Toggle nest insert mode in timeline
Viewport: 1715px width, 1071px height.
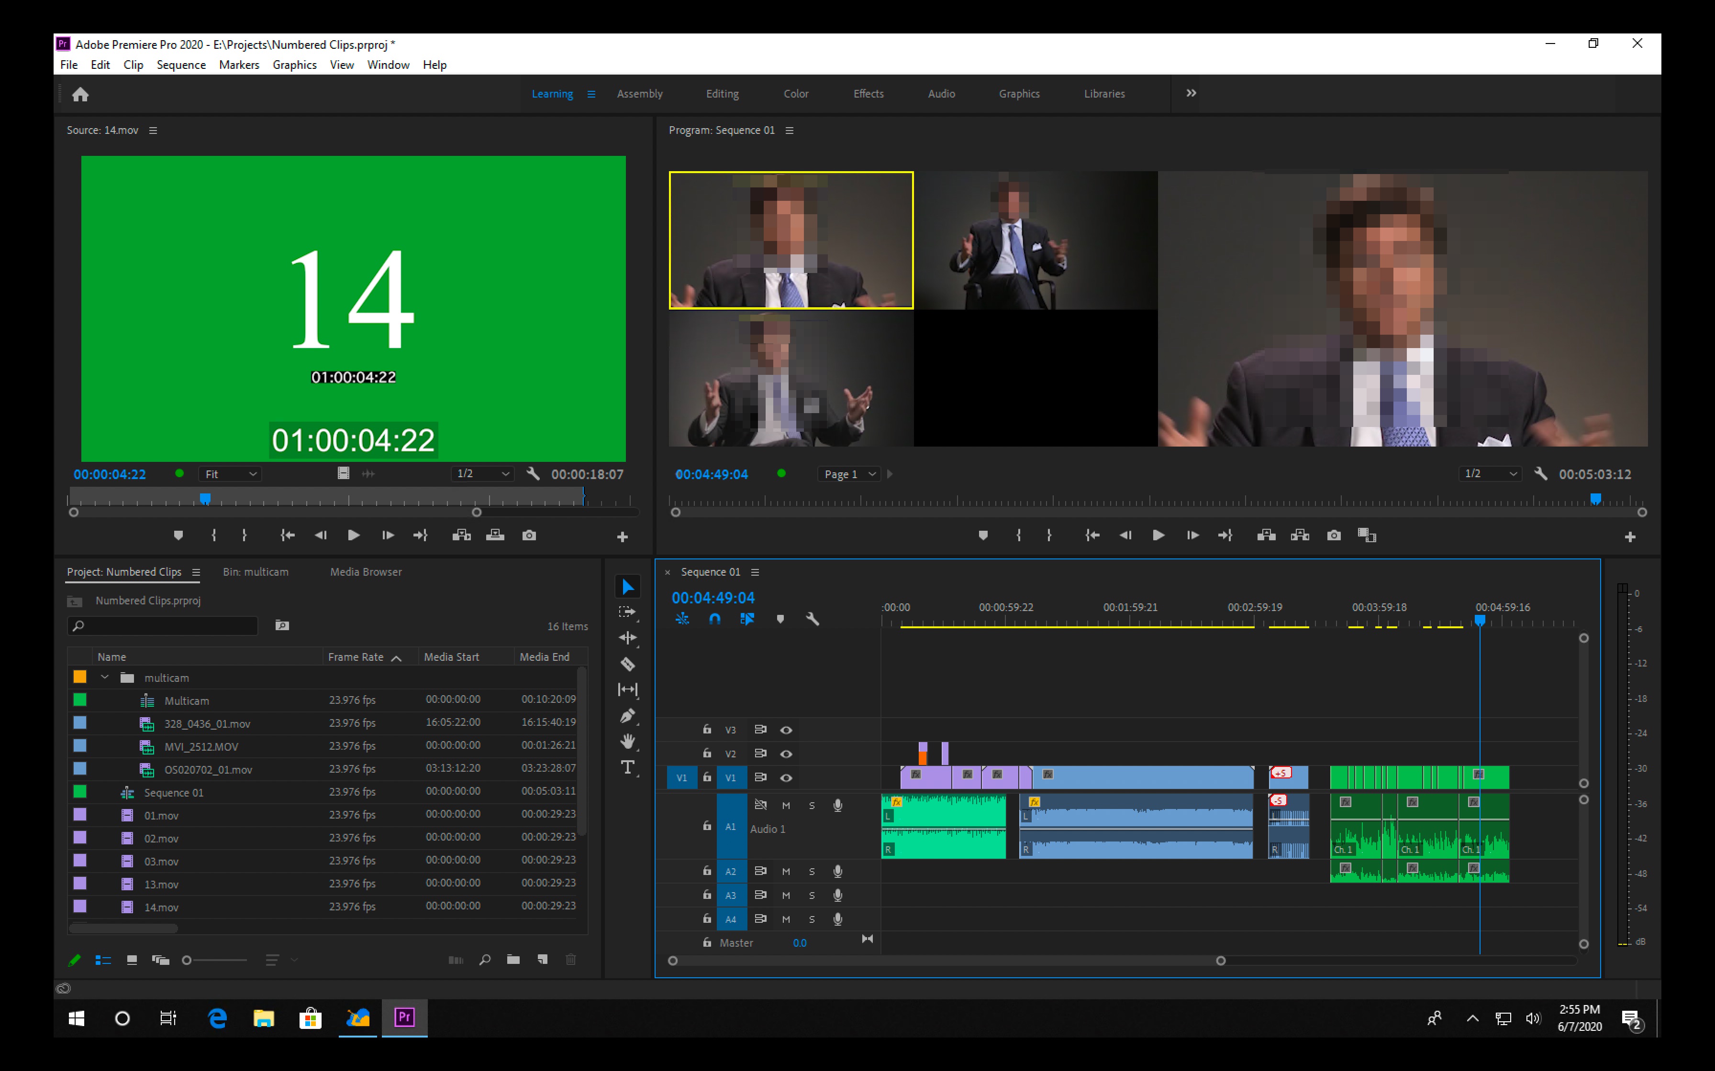682,619
